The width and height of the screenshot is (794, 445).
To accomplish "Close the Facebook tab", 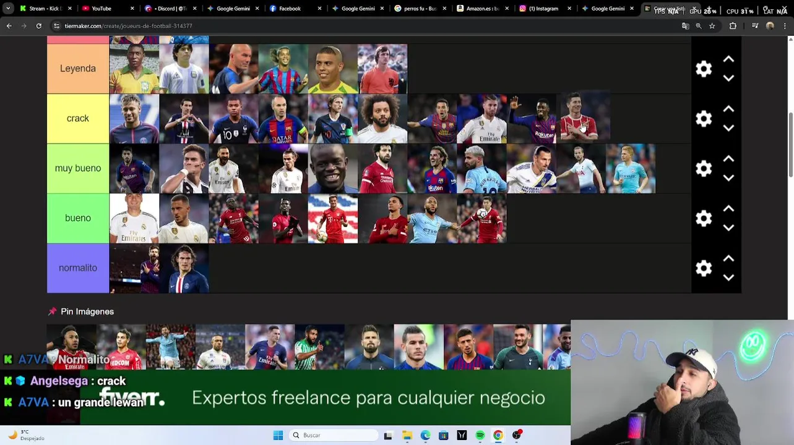I will point(319,9).
